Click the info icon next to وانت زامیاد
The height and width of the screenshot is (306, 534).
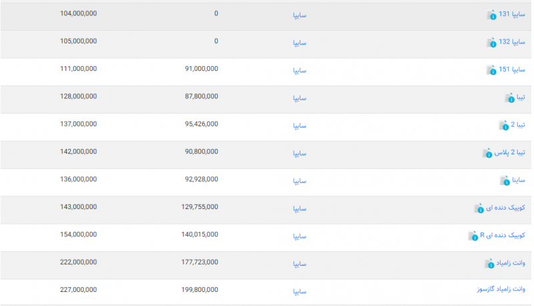point(489,265)
